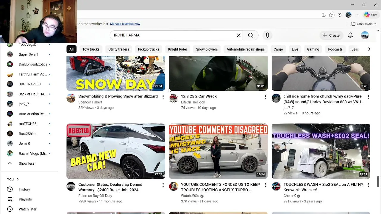This screenshot has width=381, height=214.
Task: Open options menu for TOUCHLESS WASH video
Action: [x=368, y=185]
